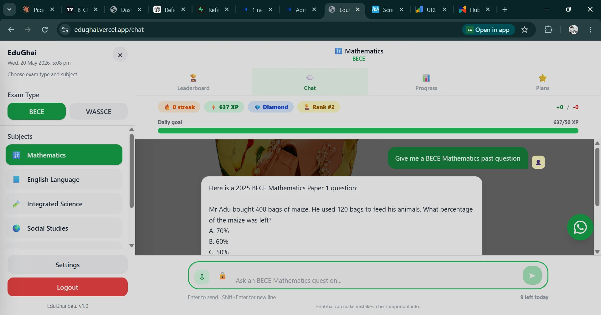The width and height of the screenshot is (601, 315).
Task: Open the browser extensions puzzle icon
Action: click(548, 30)
